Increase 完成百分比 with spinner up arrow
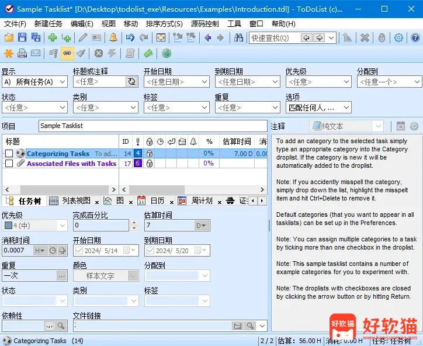This screenshot has height=346, width=423. coord(134,223)
